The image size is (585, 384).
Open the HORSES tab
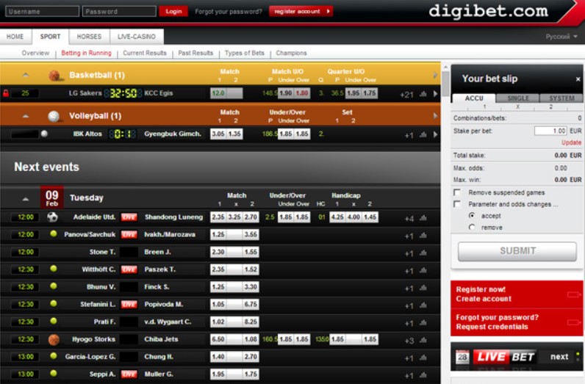point(89,37)
